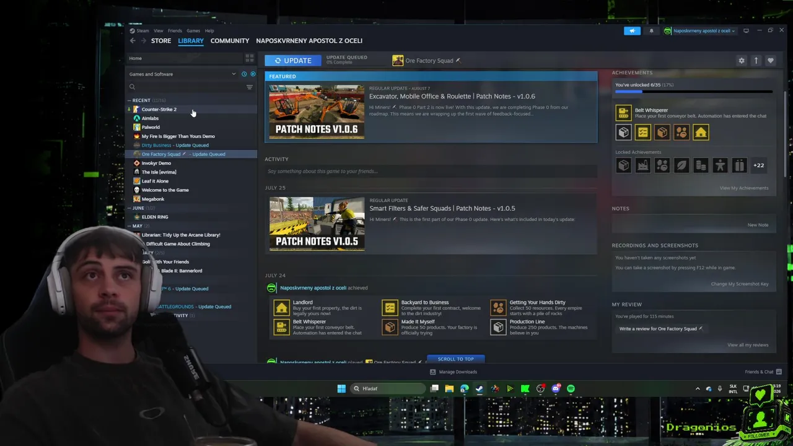Select the checklist unlocked achievement icon

point(642,133)
